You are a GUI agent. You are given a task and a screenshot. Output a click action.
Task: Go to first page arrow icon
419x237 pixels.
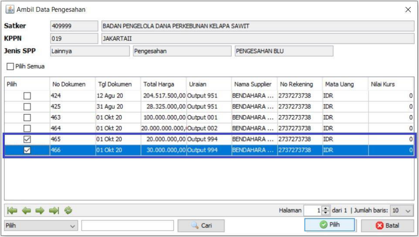point(13,211)
